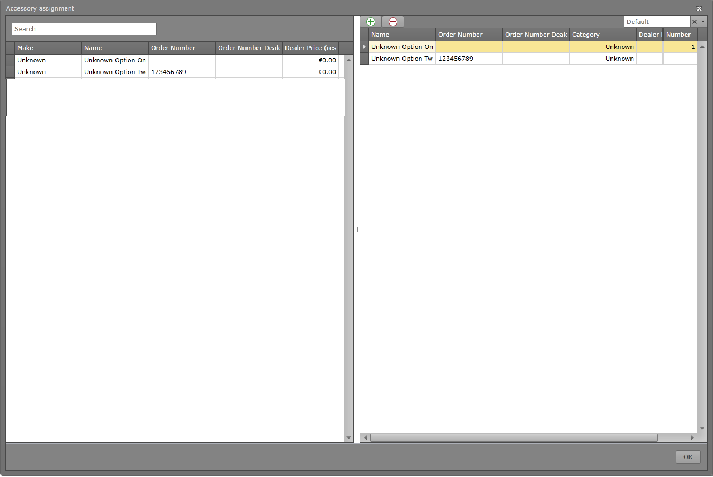
Task: Click right table Order Number column header
Action: click(469, 35)
